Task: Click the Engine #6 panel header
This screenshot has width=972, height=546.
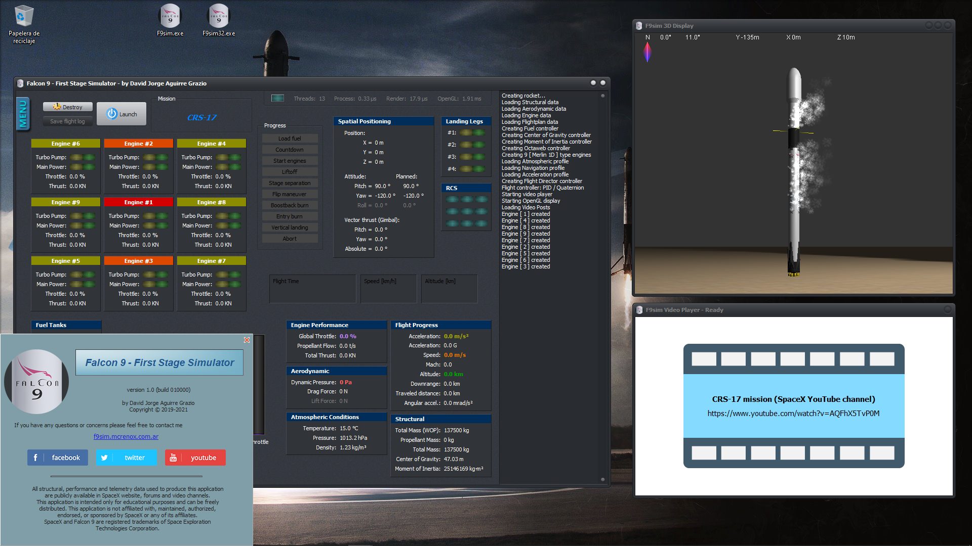Action: pos(66,144)
